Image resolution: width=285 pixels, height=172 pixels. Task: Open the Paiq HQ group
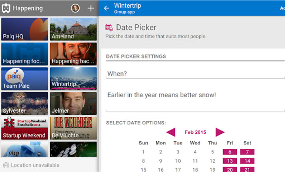24,29
